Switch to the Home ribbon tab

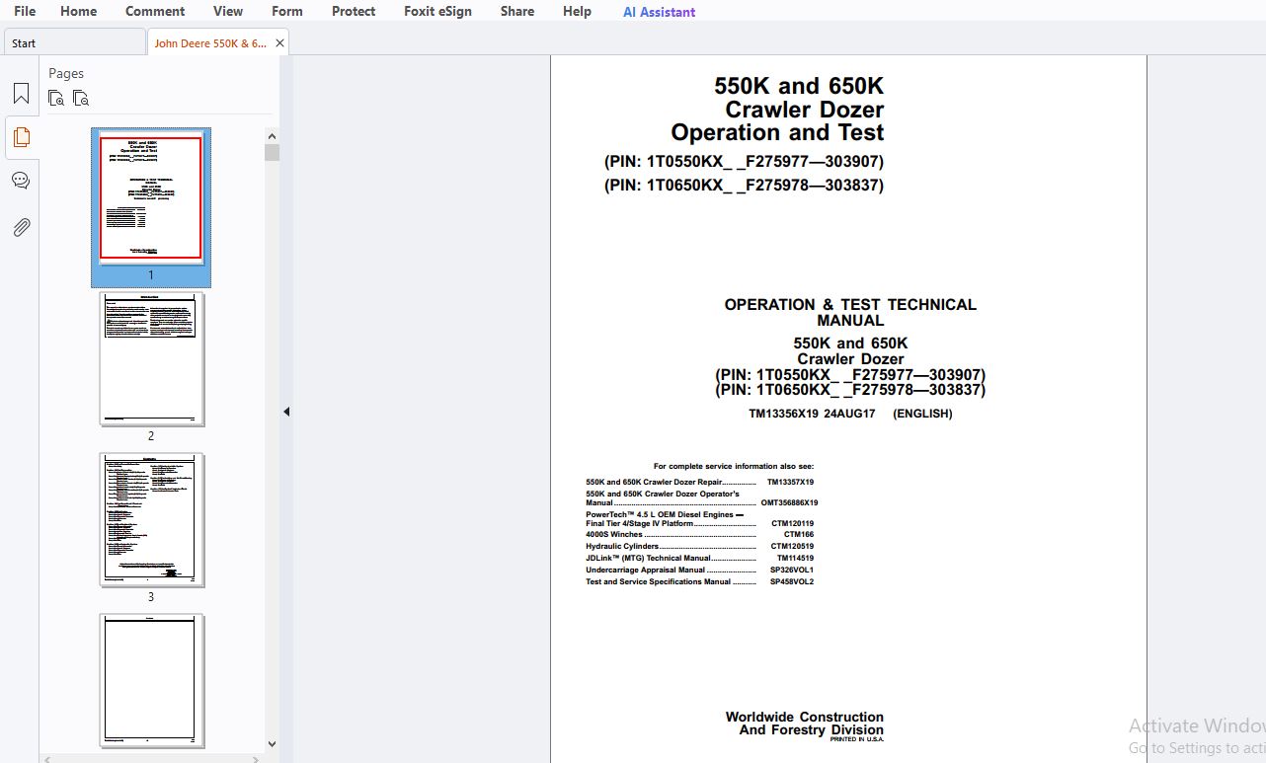(79, 11)
